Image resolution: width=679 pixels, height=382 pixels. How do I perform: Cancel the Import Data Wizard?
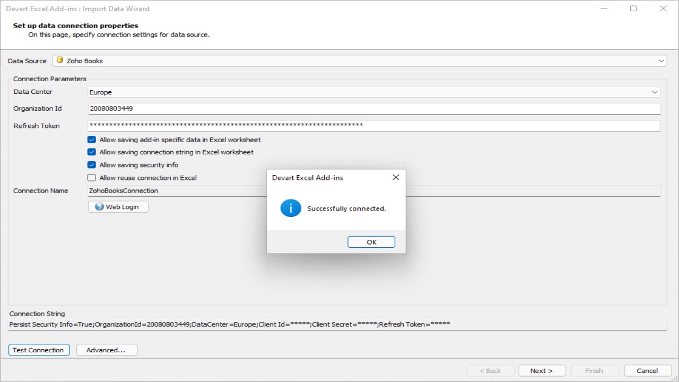(647, 371)
